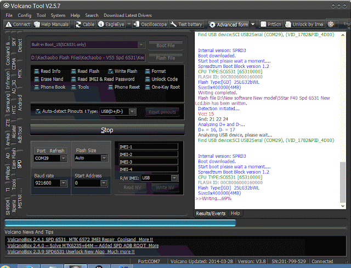This screenshot has height=268, width=351.
Task: Switch to the Android side tab
Action: (x=20, y=102)
